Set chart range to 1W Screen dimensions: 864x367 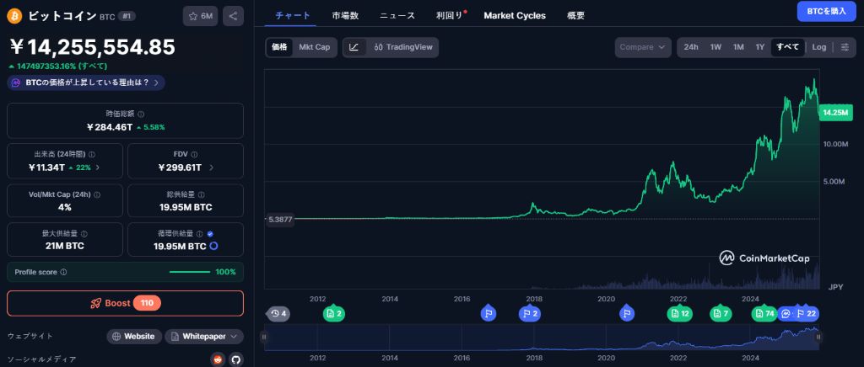coord(715,47)
